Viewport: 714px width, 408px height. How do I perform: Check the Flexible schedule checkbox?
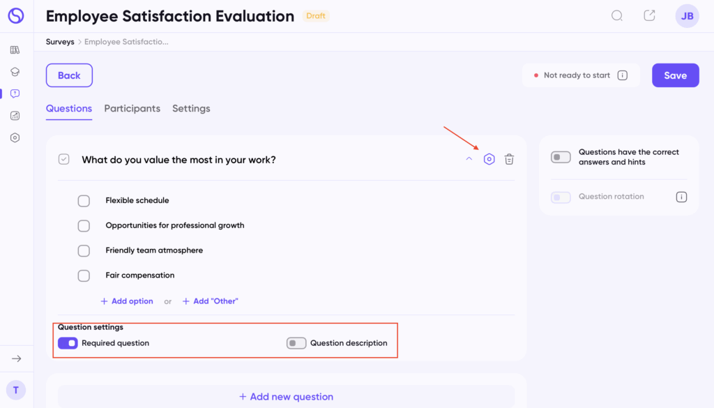pyautogui.click(x=84, y=201)
